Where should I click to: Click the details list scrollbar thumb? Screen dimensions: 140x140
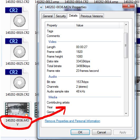[126, 45]
